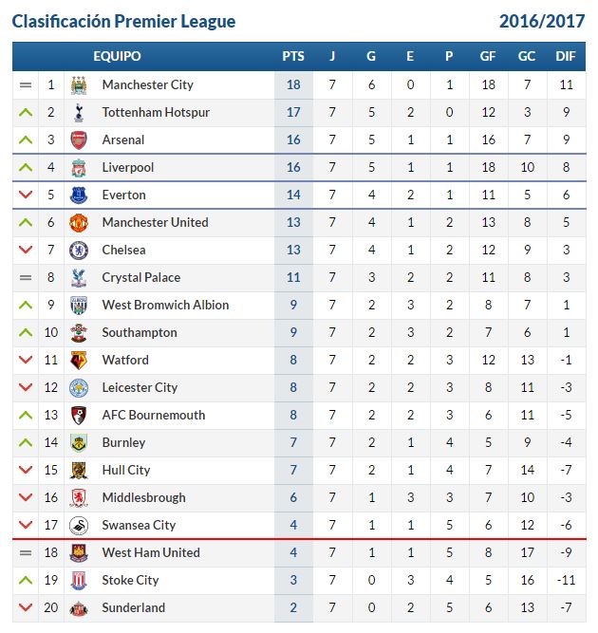Select the Arsenal club badge
Screen dimensions: 598x633
79,140
